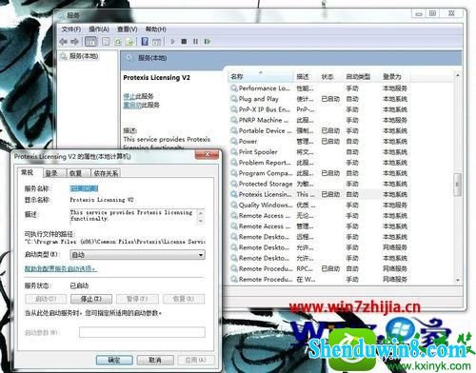The width and height of the screenshot is (476, 373).
Task: Click the 停止 this service link
Action: 129,96
